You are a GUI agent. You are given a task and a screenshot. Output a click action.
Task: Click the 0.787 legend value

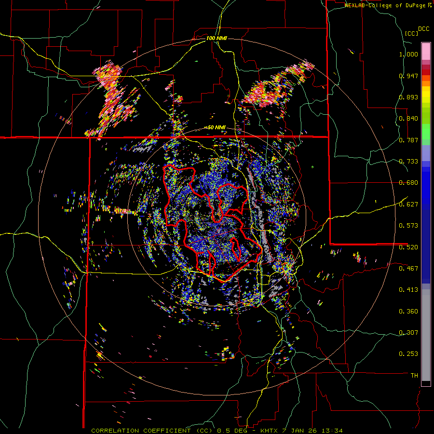tap(408, 140)
